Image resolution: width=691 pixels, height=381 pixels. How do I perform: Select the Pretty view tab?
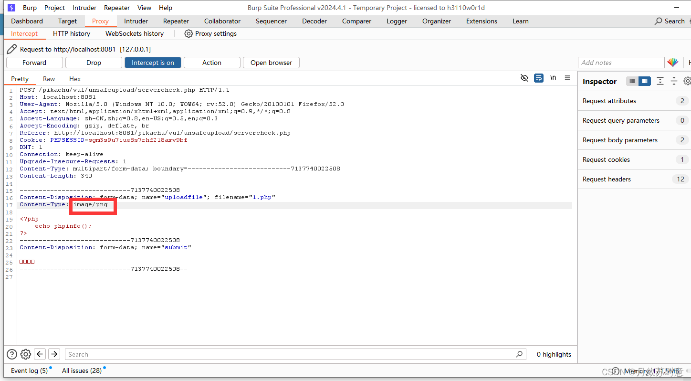(x=20, y=79)
